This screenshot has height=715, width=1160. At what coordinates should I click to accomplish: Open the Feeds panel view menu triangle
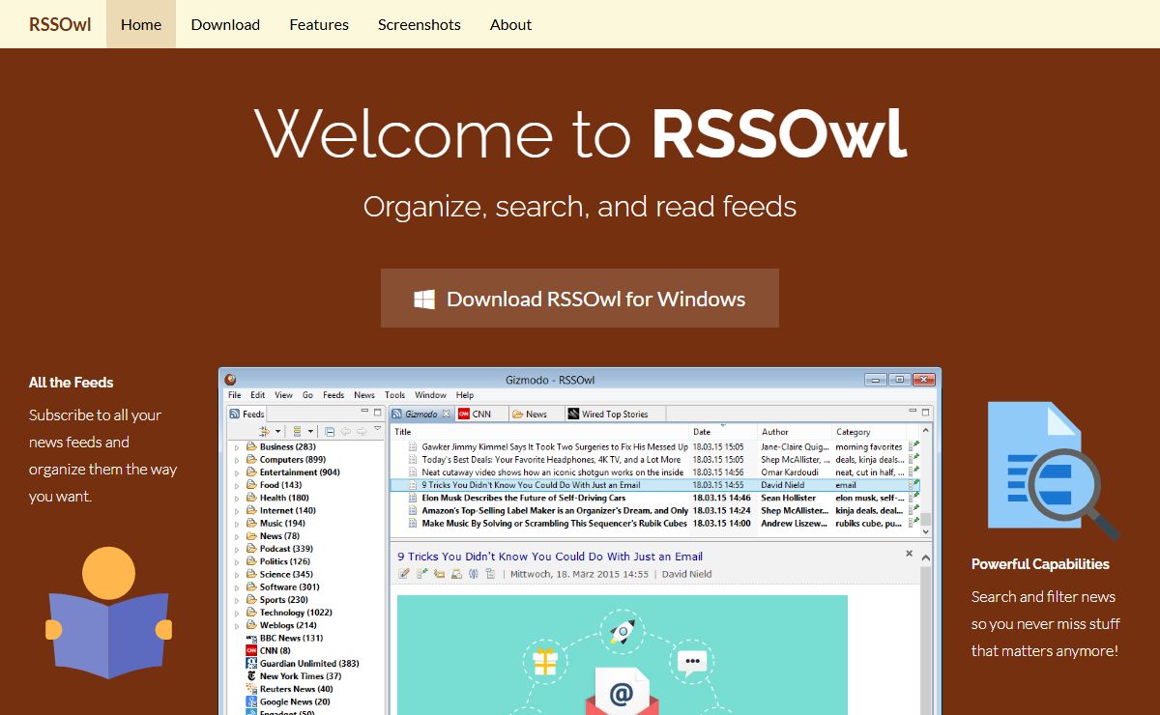click(x=377, y=428)
